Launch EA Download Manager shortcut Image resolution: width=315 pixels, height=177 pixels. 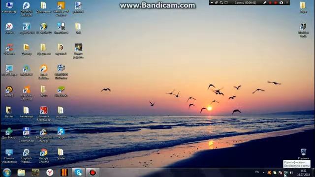44,135
